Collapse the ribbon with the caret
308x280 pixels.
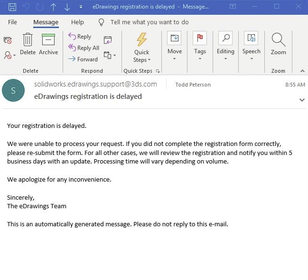(302, 71)
